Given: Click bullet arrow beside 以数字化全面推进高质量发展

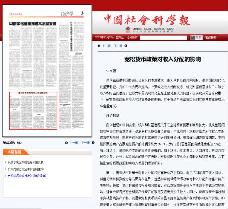Looking at the screenshot, I should click(5, 162).
